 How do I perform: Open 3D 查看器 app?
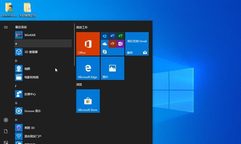coord(43,52)
